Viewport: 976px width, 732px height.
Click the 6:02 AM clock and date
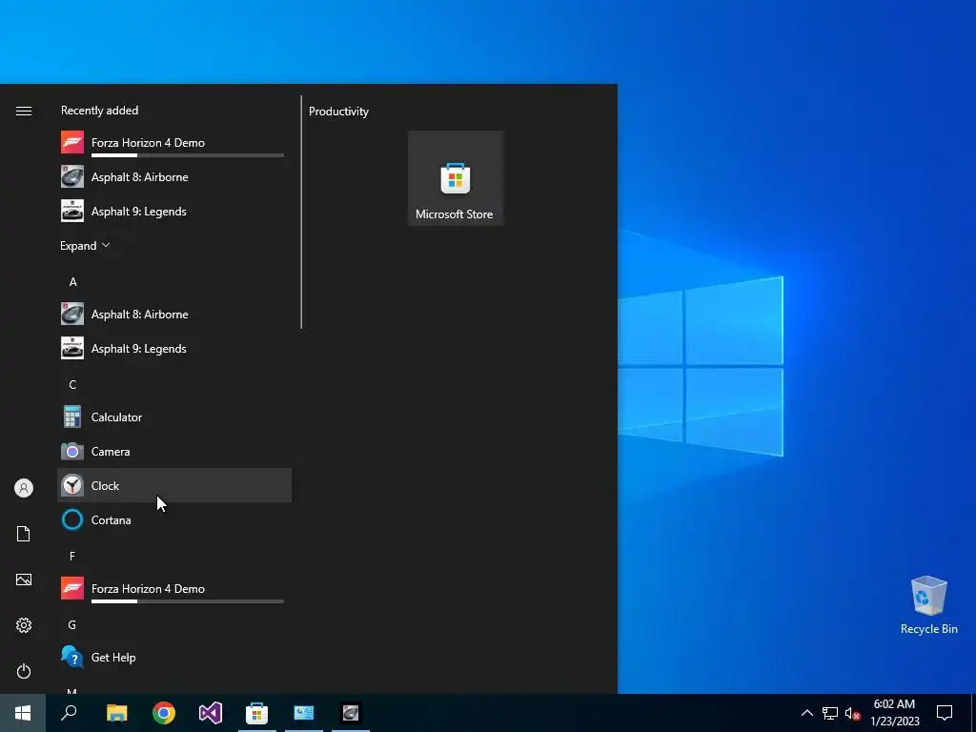(x=894, y=713)
